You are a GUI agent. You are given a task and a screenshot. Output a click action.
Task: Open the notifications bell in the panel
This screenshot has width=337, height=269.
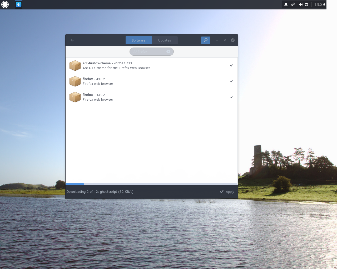pos(286,4)
